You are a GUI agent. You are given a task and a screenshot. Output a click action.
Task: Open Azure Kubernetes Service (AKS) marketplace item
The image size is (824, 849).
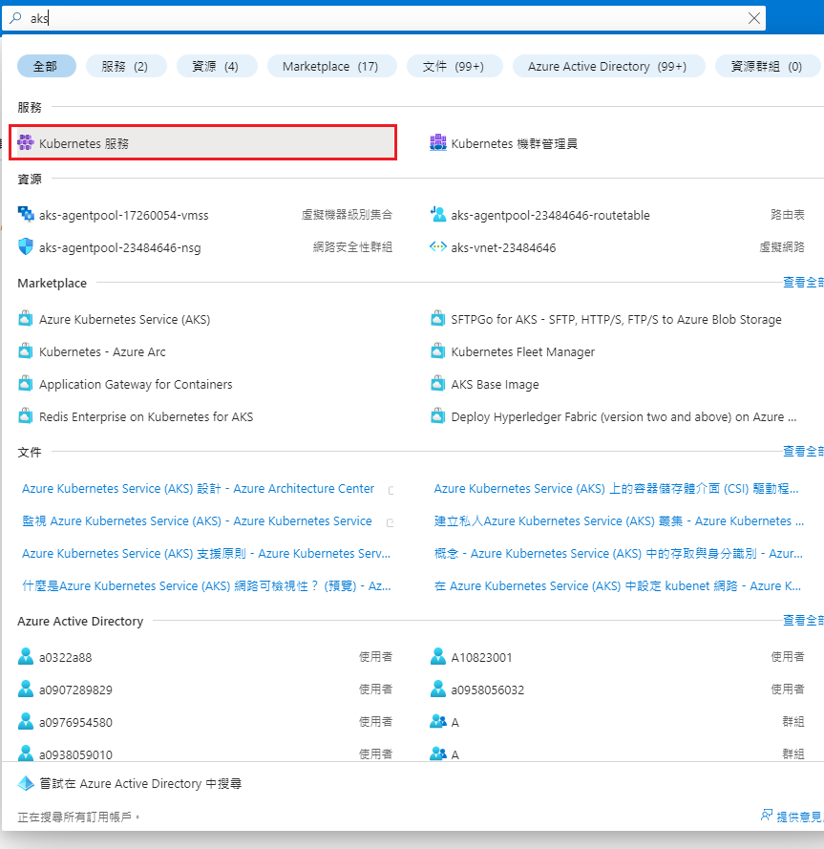click(x=124, y=320)
